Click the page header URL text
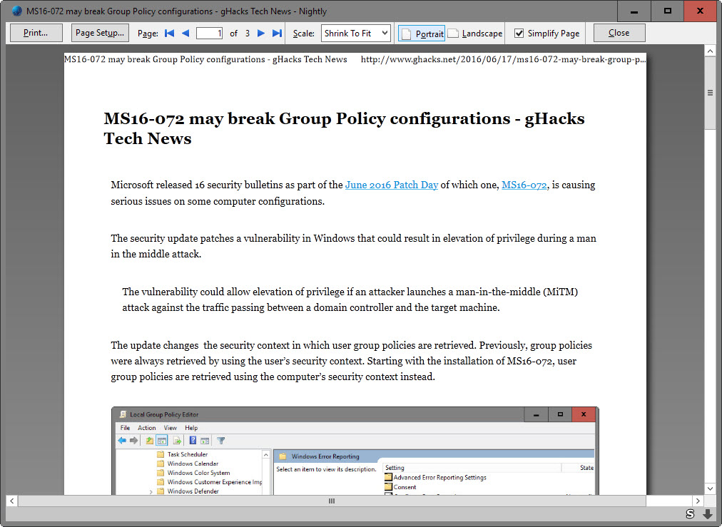The image size is (722, 527). tap(503, 59)
